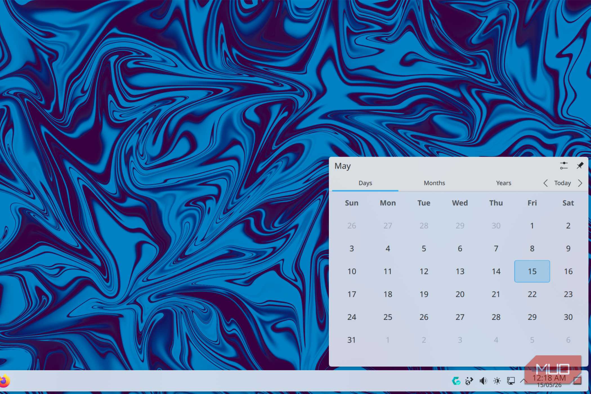Select day 13 in the calendar
This screenshot has width=591, height=394.
coord(460,271)
